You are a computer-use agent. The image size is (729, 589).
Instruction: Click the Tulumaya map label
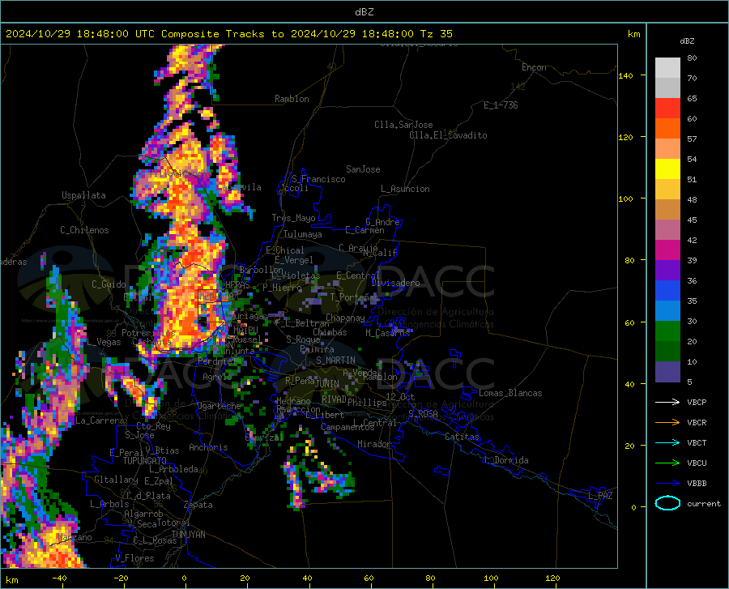click(303, 234)
